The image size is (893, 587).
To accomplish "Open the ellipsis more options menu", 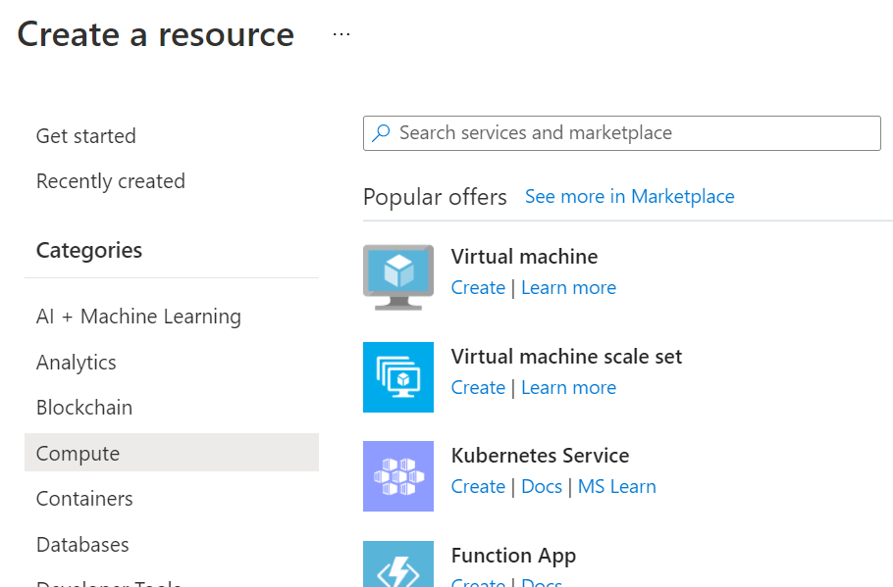I will (341, 34).
